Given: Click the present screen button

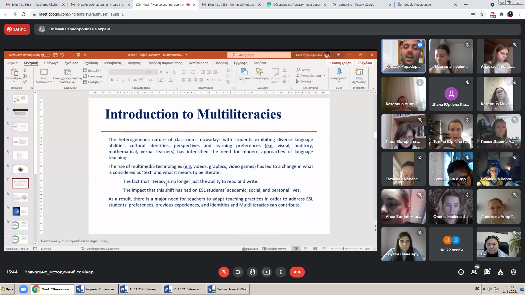Looking at the screenshot, I should 266,272.
